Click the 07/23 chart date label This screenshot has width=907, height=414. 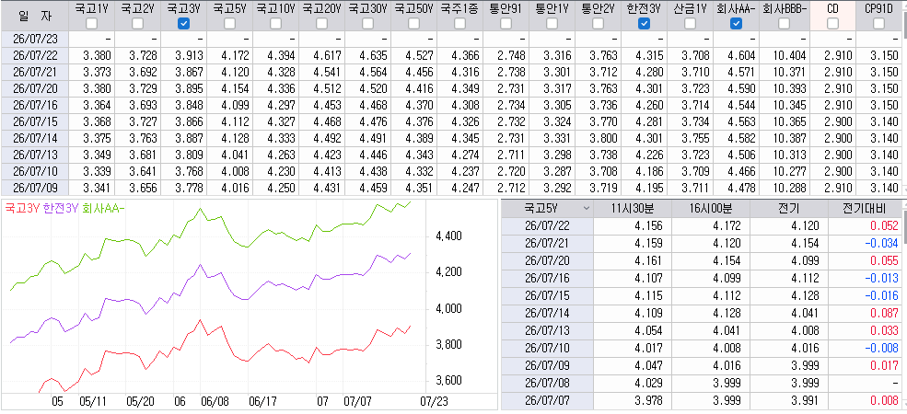click(434, 400)
